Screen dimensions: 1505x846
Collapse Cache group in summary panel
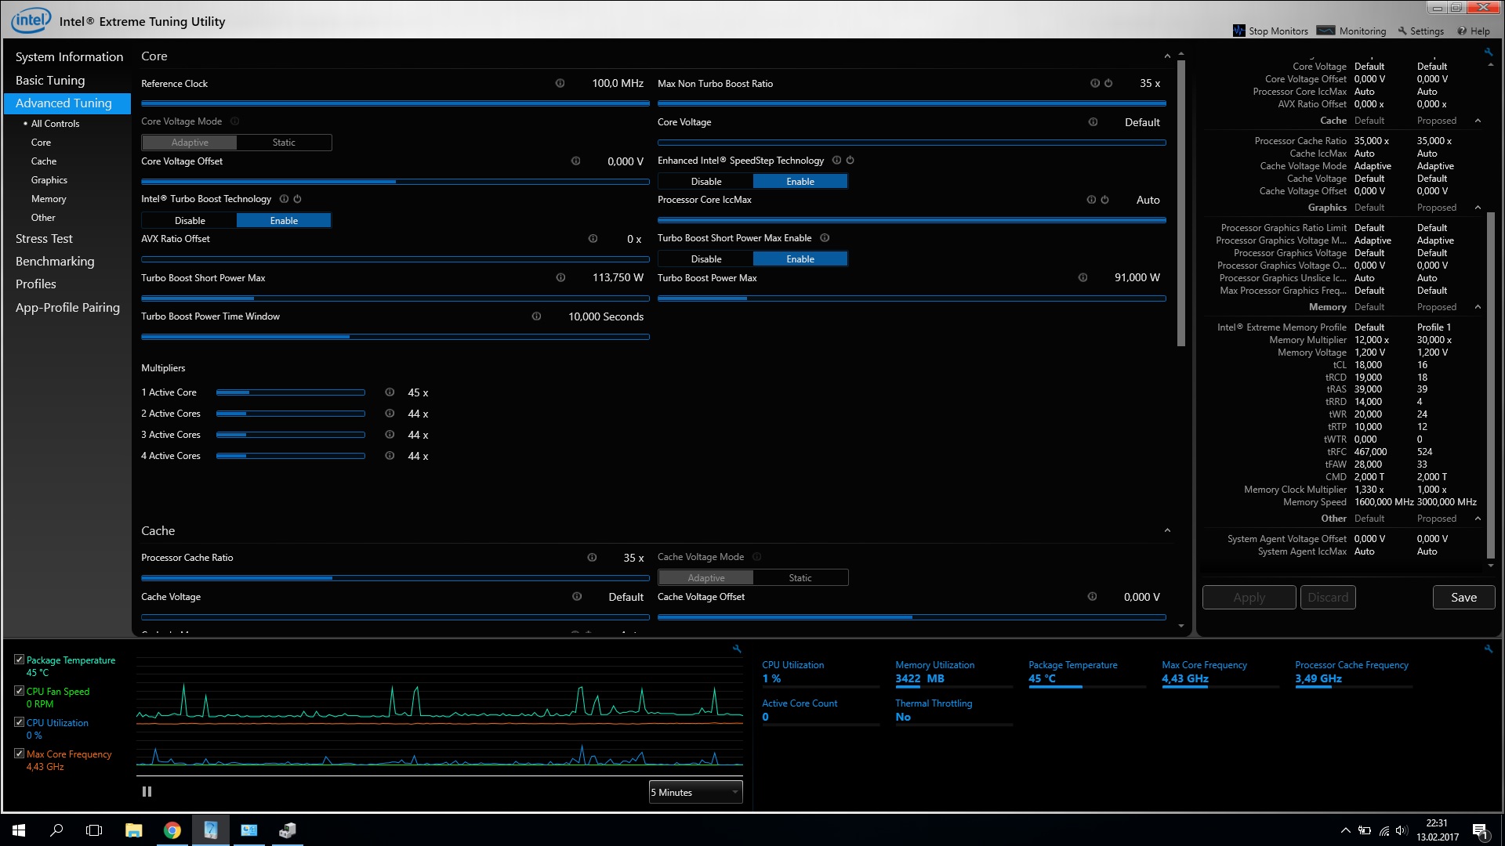(1478, 121)
